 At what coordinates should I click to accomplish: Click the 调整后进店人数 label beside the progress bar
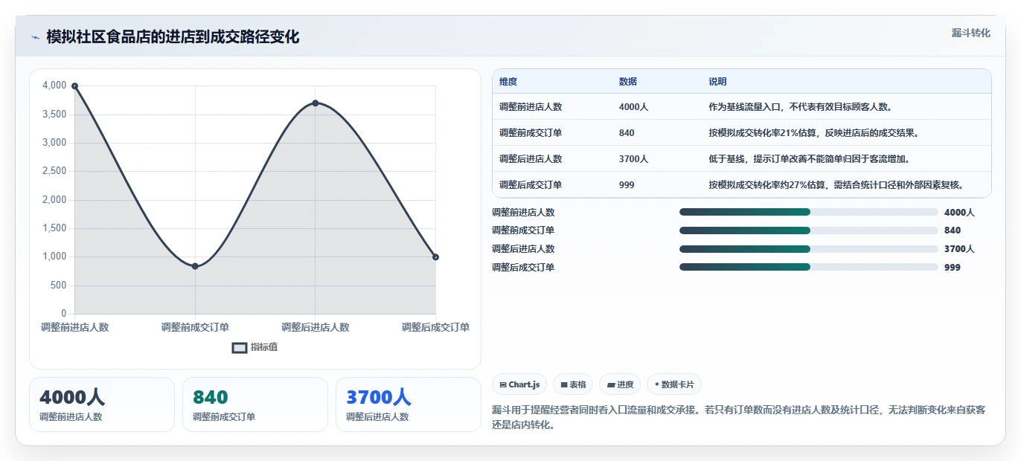(523, 249)
